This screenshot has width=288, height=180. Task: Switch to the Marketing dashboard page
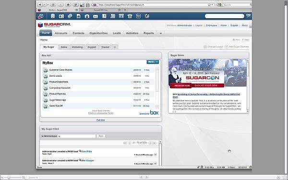[77, 47]
